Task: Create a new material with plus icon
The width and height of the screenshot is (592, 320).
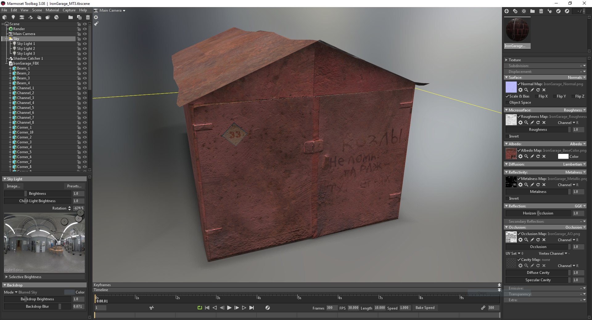Action: pos(507,11)
